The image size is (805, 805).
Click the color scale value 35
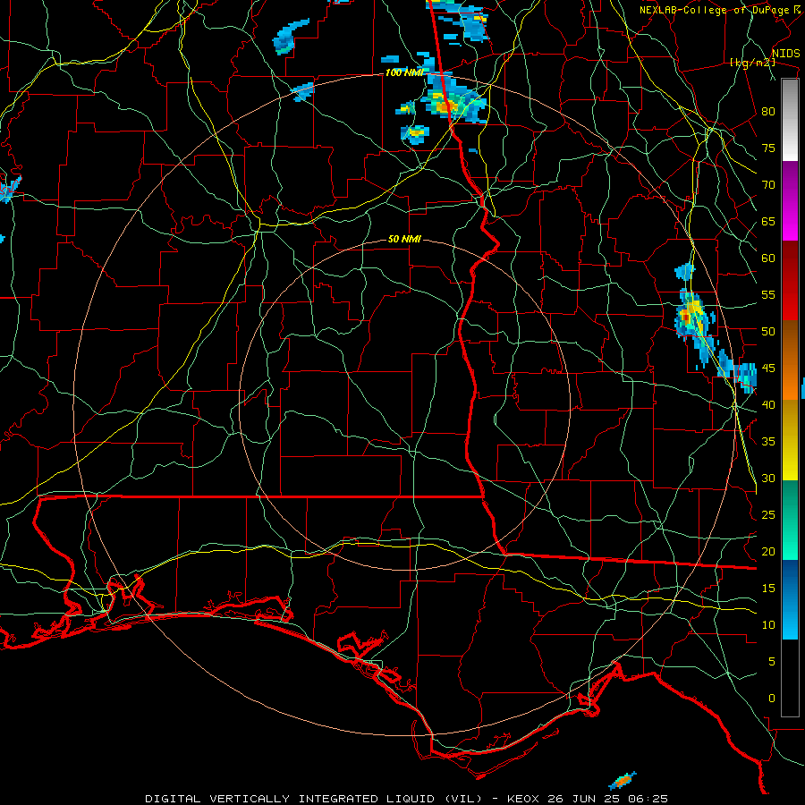point(768,442)
